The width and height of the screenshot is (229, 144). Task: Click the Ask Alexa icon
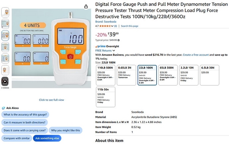pyautogui.click(x=3, y=108)
